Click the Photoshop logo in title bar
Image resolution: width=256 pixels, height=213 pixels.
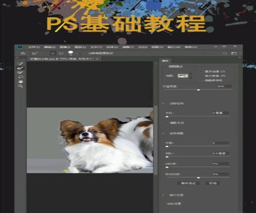19,47
